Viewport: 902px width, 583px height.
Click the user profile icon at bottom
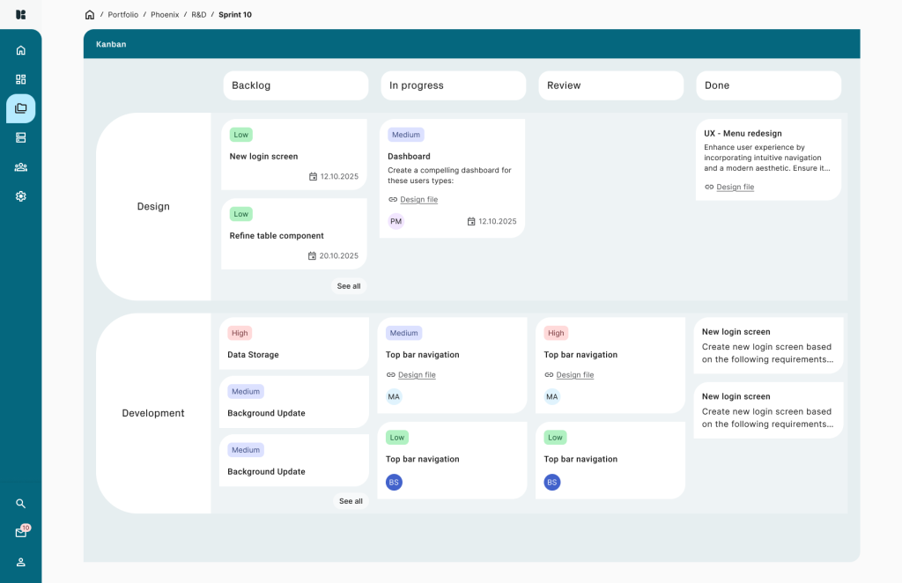[x=20, y=561]
